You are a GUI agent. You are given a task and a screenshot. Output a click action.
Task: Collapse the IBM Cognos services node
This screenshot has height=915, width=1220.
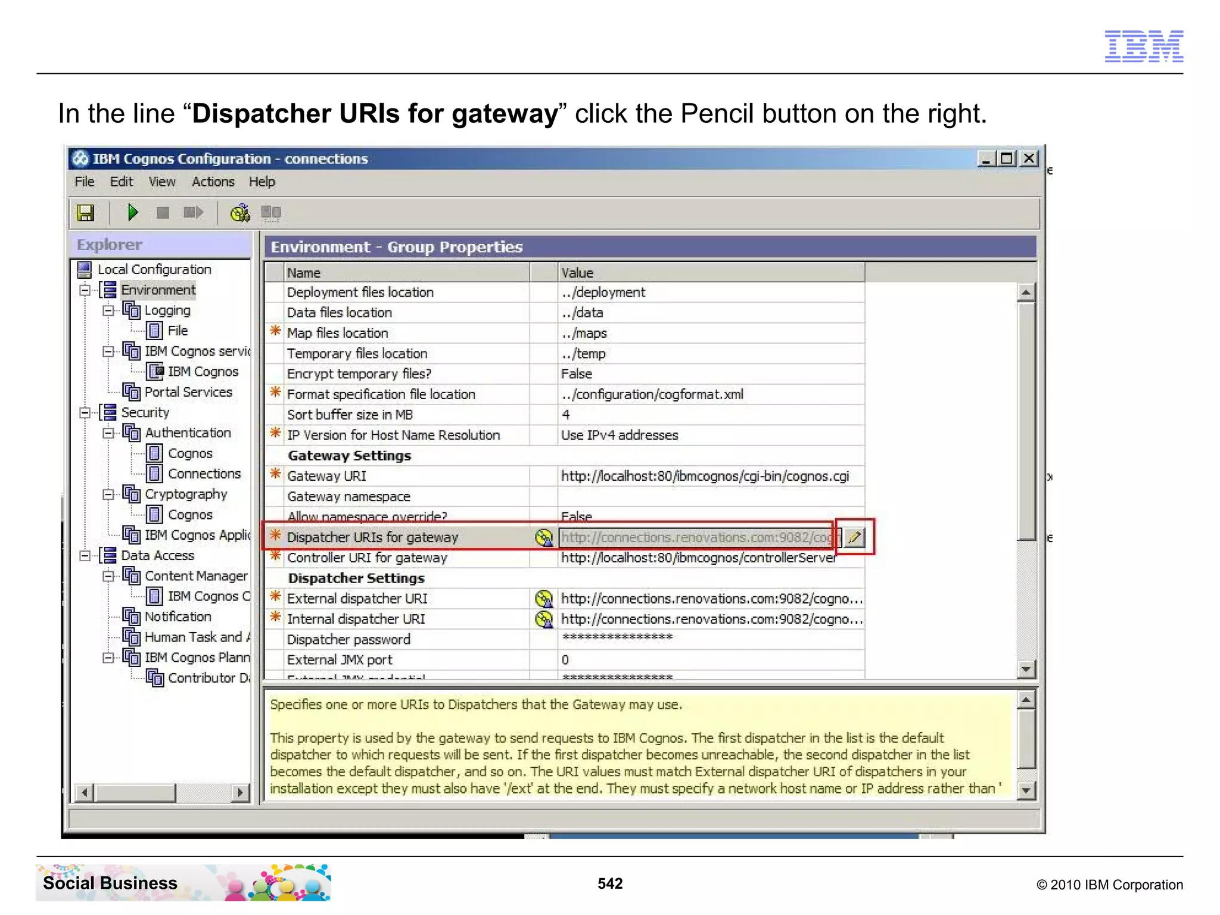tap(108, 351)
